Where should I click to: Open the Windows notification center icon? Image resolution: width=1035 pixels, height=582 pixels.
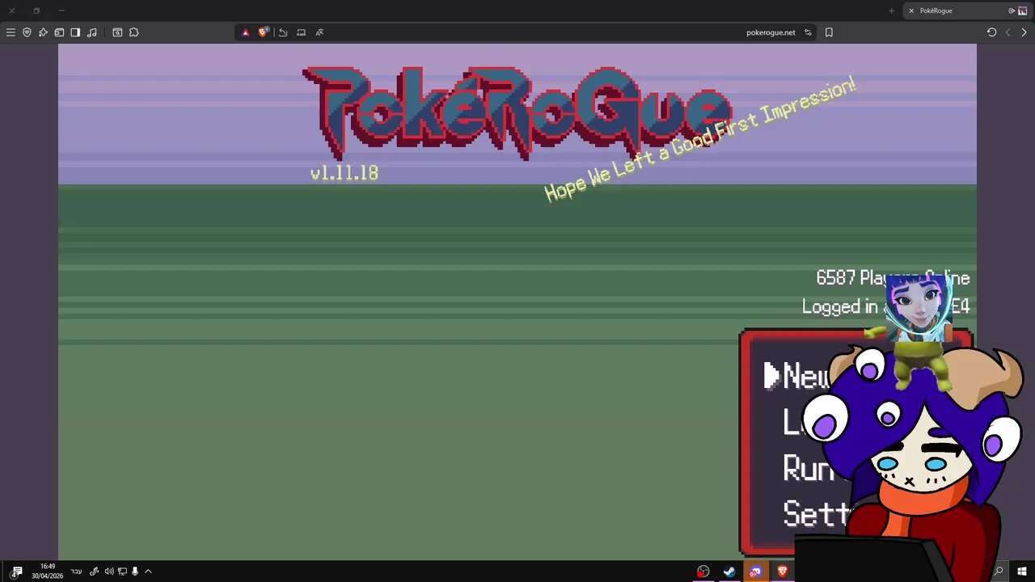click(x=16, y=571)
